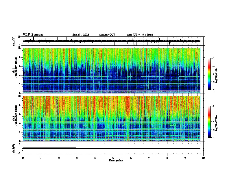Click time axis tick label "10" at far right

(x=203, y=158)
